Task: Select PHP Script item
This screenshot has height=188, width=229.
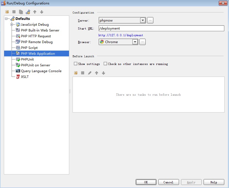Action: 29,48
